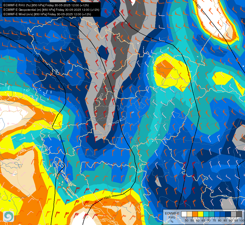245x225 pixels.
Task: Click the 1520 geopotential contour label
Action: 114,6
